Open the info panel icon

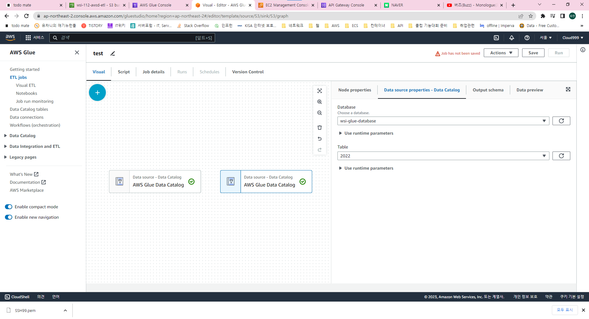click(x=583, y=50)
